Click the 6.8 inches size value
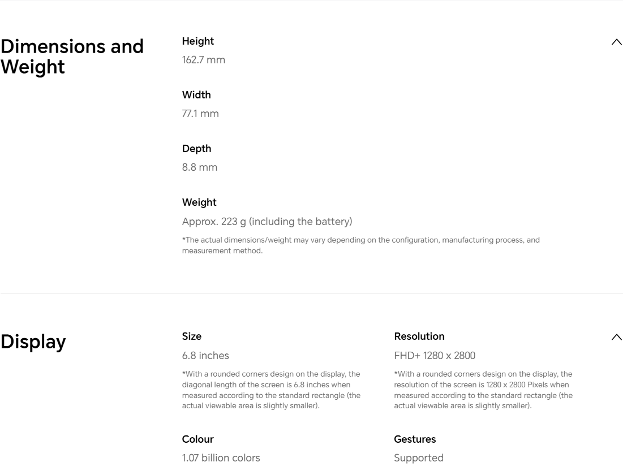The image size is (623, 475). coord(205,356)
